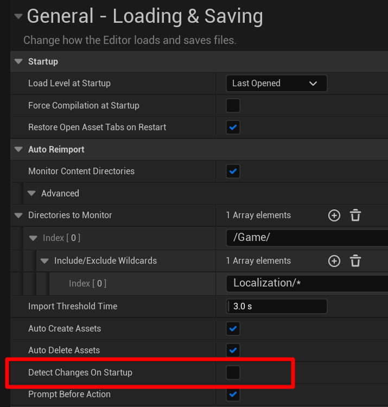Toggle Monitor Content Directories checkbox
This screenshot has width=388, height=407.
233,171
